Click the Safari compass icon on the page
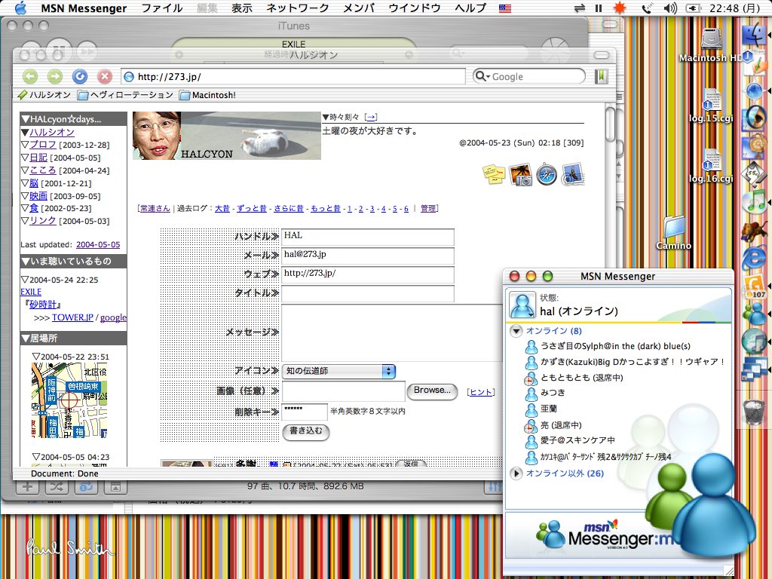 [x=547, y=174]
